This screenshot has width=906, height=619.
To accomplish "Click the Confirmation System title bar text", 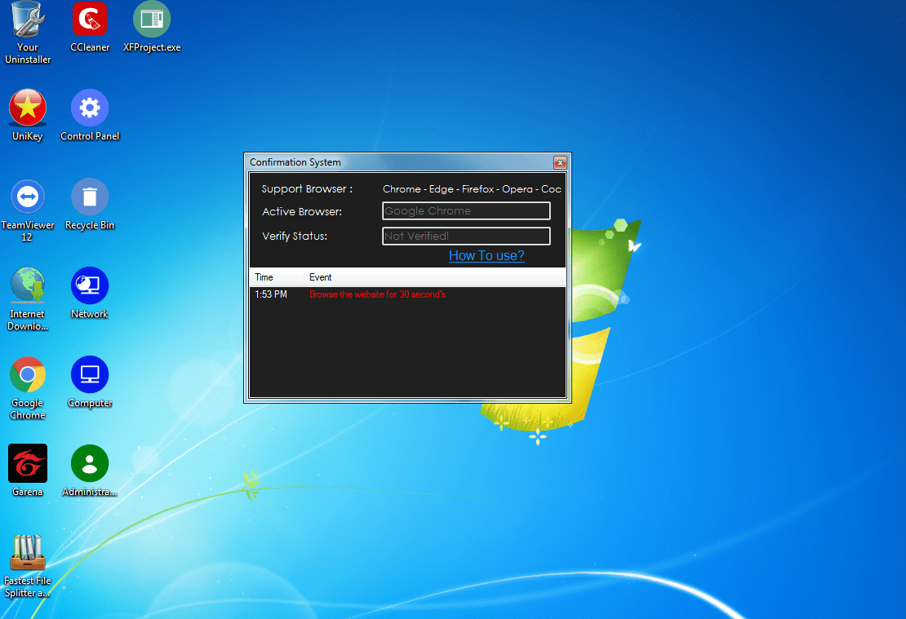I will (295, 162).
